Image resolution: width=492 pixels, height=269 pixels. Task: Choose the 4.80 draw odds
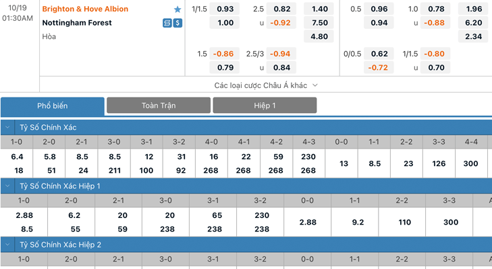pyautogui.click(x=319, y=36)
